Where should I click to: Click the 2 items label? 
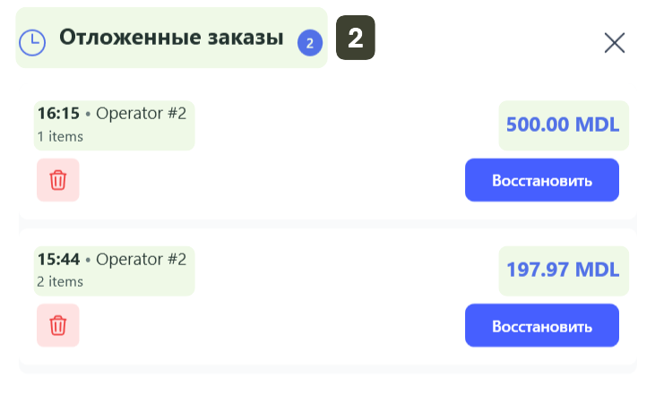coord(60,281)
